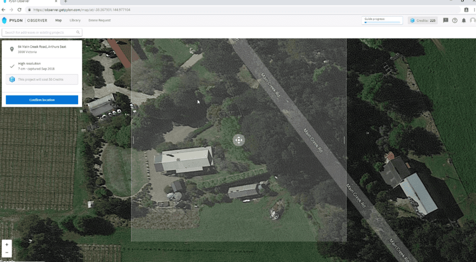Open the feedback chat icon
This screenshot has height=262, width=476.
tap(446, 20)
